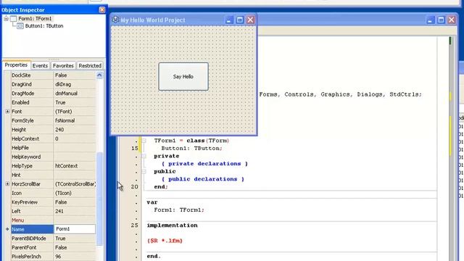Click the Name property value field
464x261 pixels.
[75, 229]
